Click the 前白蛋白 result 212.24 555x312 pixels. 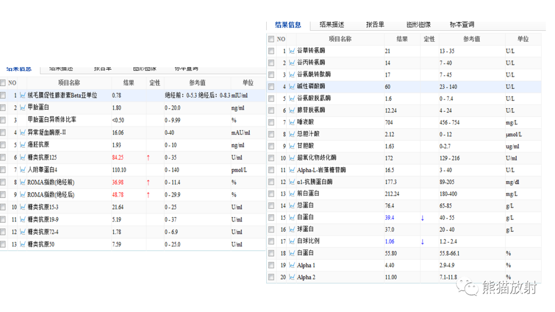click(x=392, y=193)
